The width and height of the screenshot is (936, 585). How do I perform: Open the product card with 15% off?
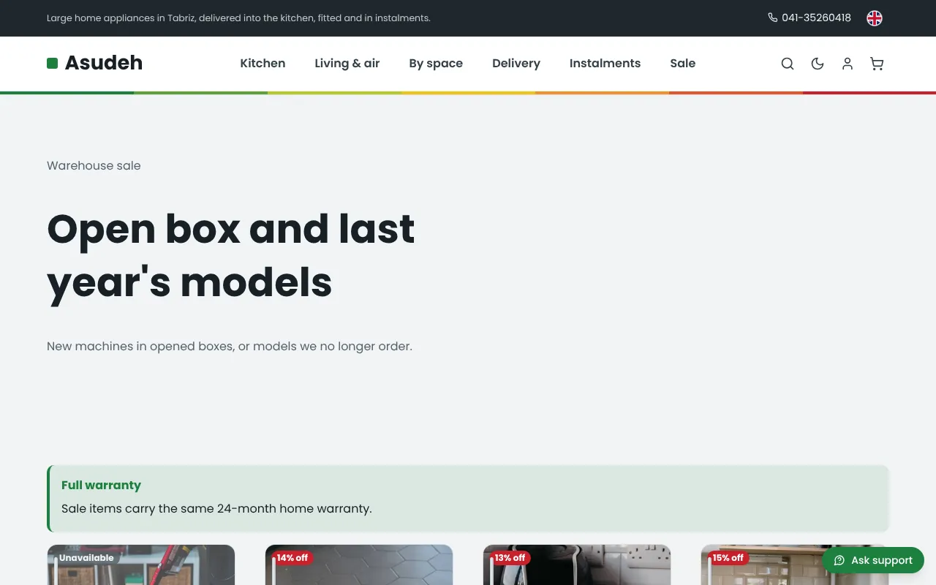coord(795,565)
